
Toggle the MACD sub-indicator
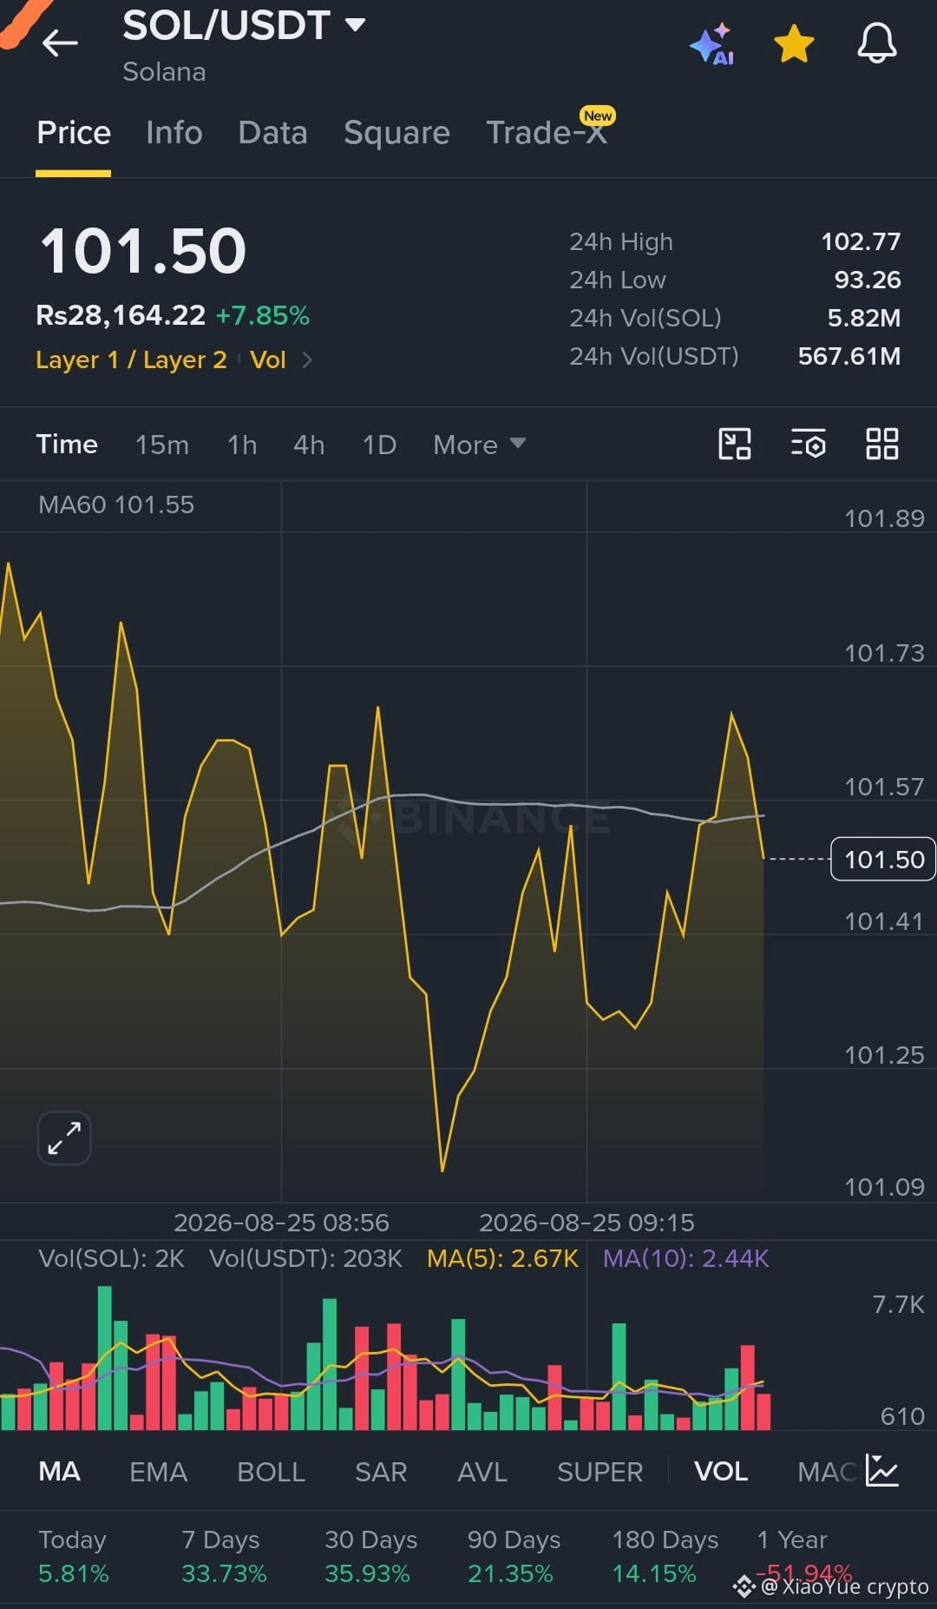tap(827, 1471)
